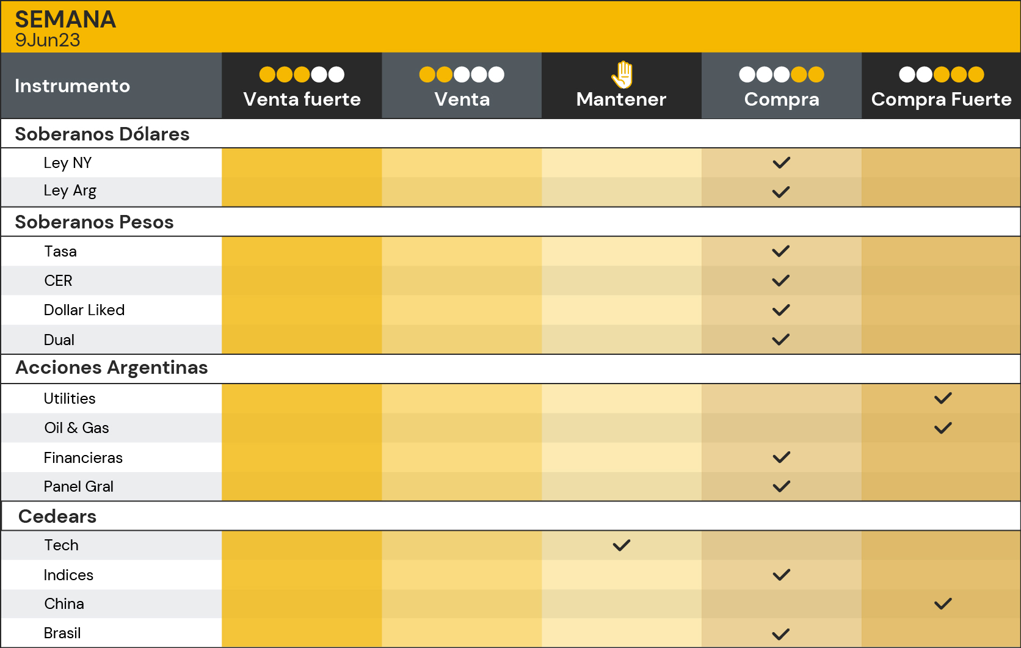Select the Soberanos Dólares section header
This screenshot has height=648, width=1021.
511,134
